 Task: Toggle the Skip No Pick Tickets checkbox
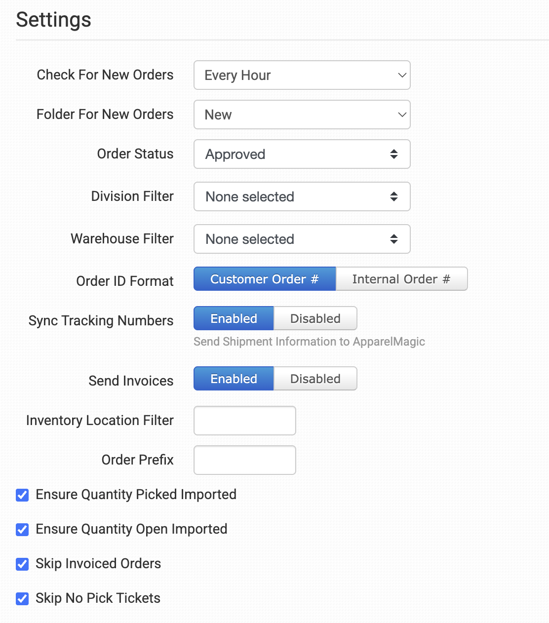22,599
